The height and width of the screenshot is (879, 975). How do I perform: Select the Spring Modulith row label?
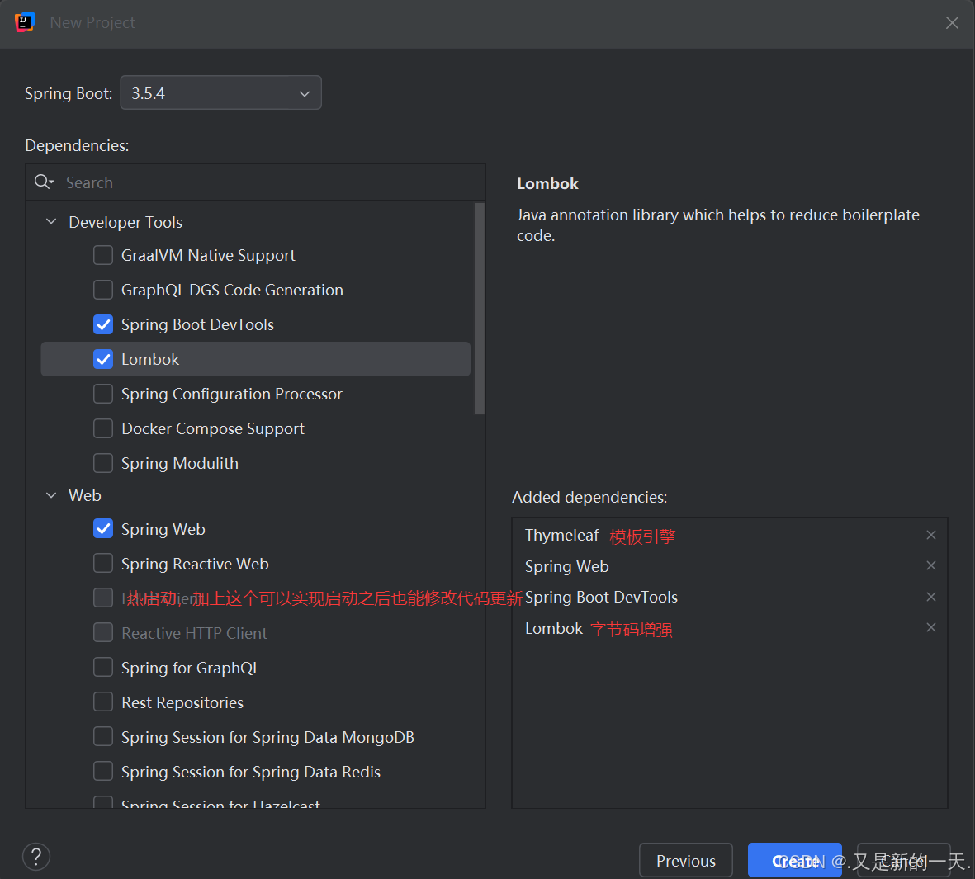tap(180, 463)
